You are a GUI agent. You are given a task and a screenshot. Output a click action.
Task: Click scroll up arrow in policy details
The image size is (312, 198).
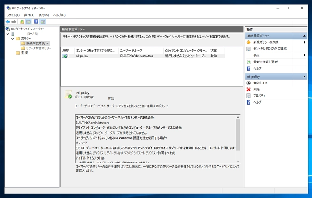coord(238,117)
